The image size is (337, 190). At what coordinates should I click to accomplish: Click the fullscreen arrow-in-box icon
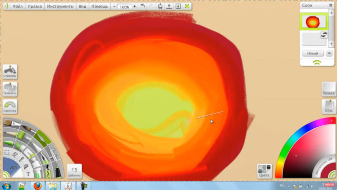tap(178, 6)
